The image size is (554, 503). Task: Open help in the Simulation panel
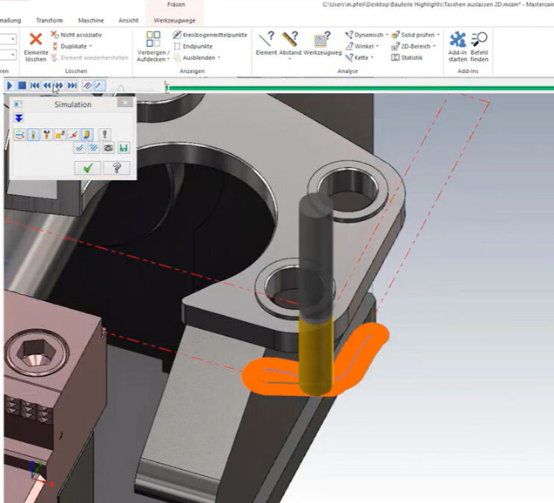coord(117,168)
